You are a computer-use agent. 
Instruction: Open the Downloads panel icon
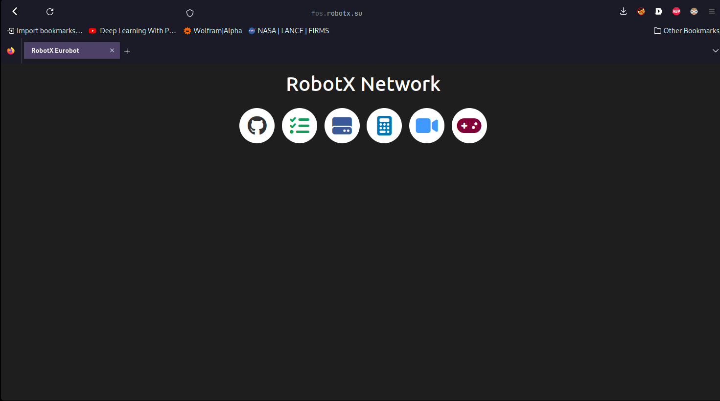click(623, 11)
